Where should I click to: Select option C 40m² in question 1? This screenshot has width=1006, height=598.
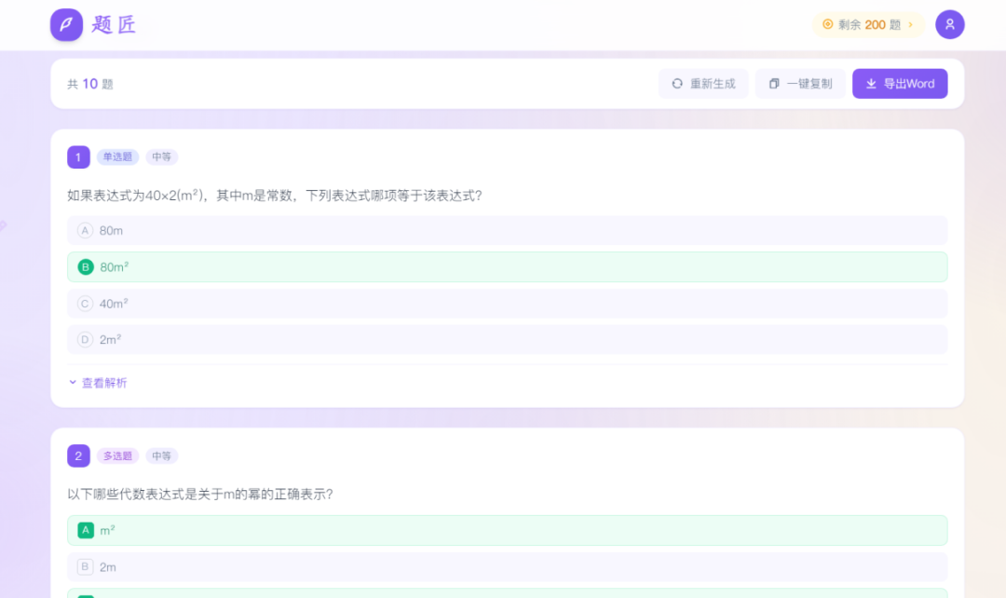(507, 303)
